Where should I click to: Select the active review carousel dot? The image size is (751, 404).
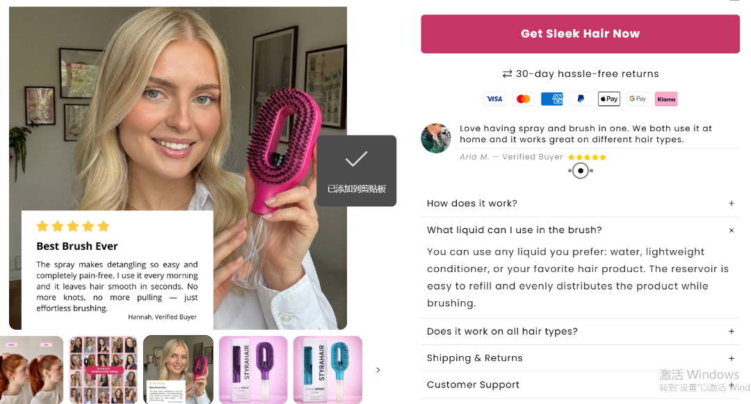[581, 171]
